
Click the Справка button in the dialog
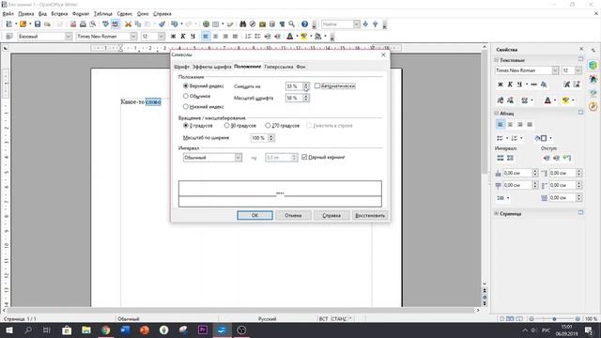331,215
